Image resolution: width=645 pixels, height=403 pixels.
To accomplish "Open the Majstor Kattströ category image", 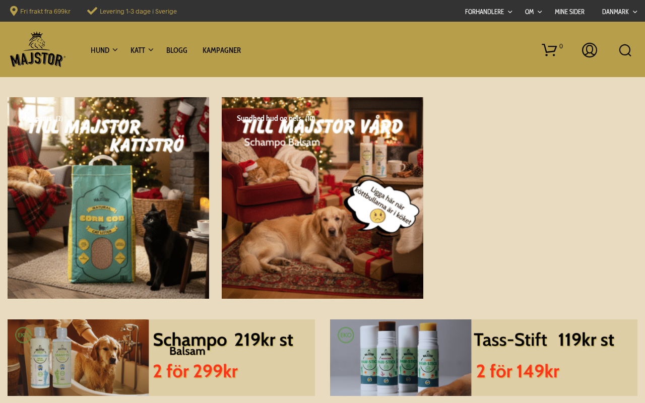I will (x=108, y=198).
